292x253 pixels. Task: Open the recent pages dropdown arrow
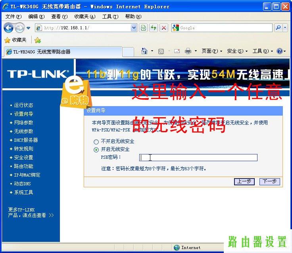(x=28, y=28)
